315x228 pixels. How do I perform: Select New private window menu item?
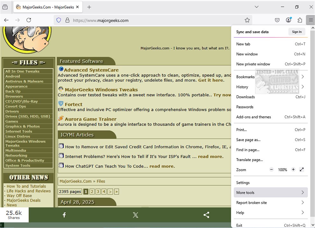253,64
